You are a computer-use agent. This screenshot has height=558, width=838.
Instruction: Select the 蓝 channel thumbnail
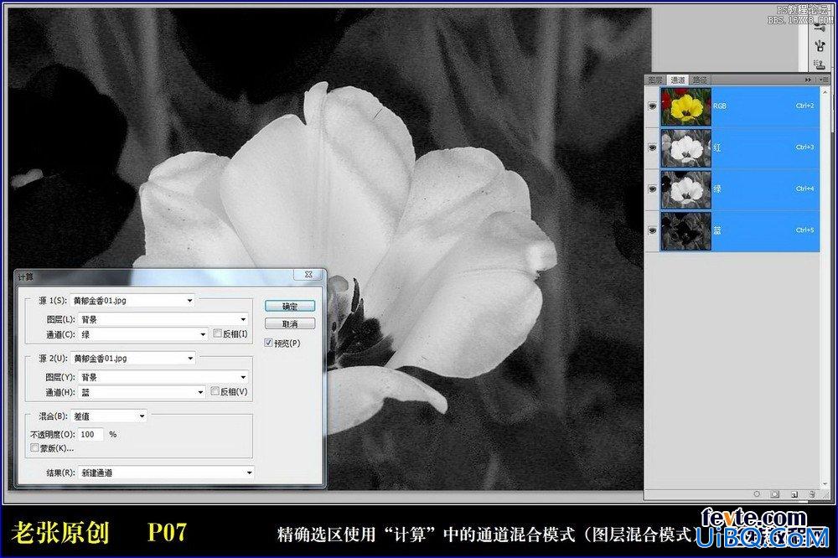pos(686,231)
